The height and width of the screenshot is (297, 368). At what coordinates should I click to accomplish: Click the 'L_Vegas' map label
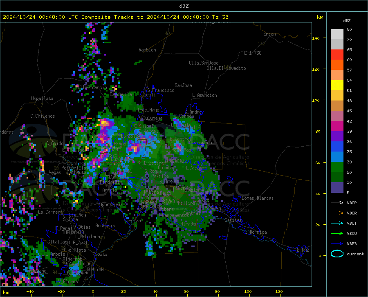pos(52,172)
